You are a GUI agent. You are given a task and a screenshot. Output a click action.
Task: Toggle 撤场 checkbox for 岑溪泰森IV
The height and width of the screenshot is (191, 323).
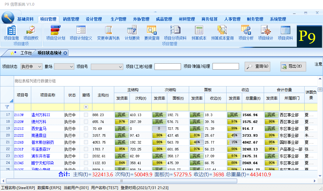(x=86, y=149)
